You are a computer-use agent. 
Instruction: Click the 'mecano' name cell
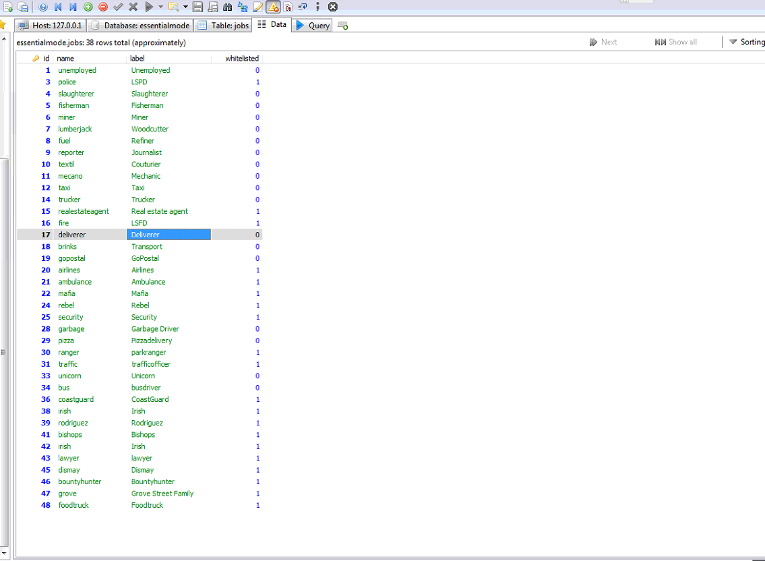pyautogui.click(x=90, y=176)
